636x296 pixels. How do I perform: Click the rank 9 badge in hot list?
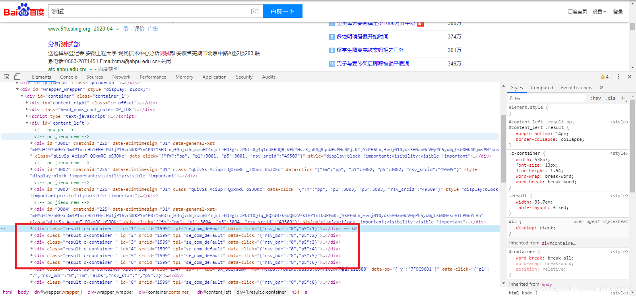pyautogui.click(x=332, y=50)
